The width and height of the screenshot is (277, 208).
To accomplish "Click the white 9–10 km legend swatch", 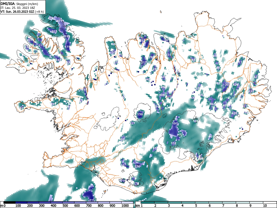I will 256,202.
